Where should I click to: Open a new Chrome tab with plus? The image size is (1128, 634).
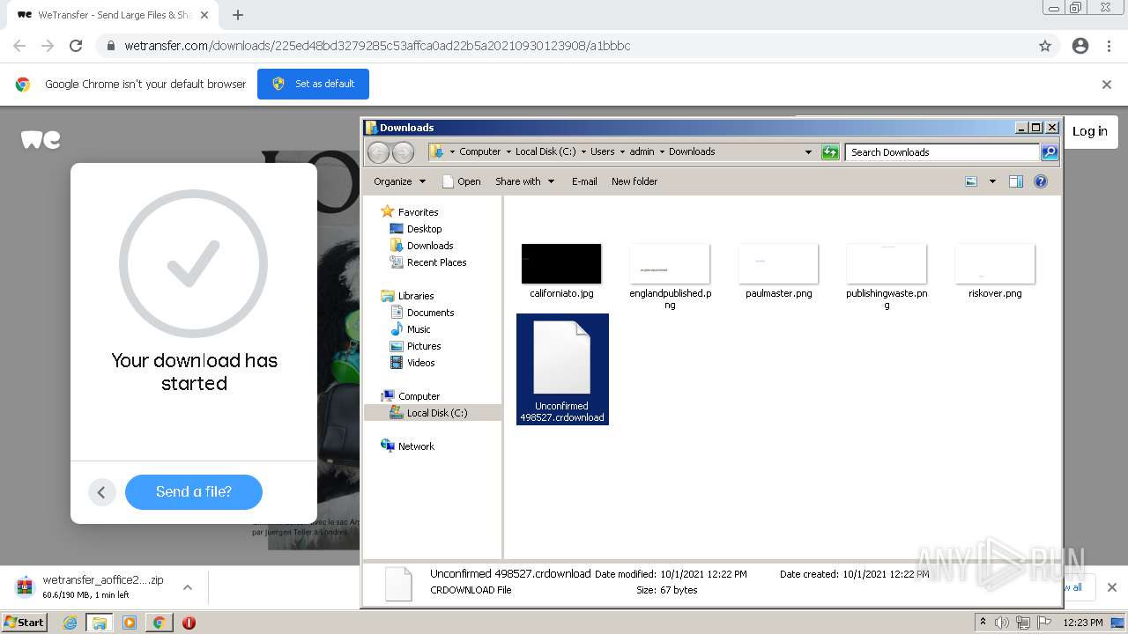[x=238, y=15]
